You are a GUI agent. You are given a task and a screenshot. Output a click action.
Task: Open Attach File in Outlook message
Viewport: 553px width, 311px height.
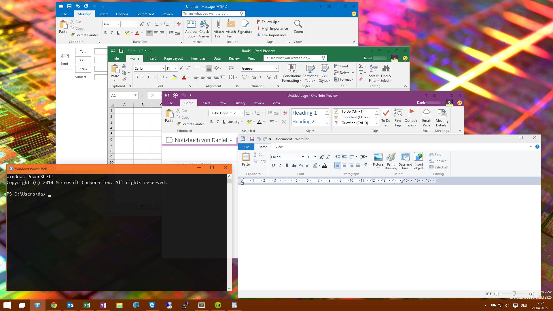(x=219, y=29)
